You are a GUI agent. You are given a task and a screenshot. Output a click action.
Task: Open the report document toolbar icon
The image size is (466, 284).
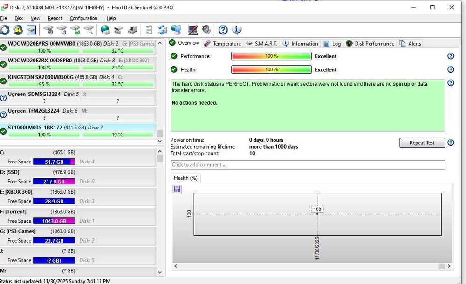pos(149,30)
